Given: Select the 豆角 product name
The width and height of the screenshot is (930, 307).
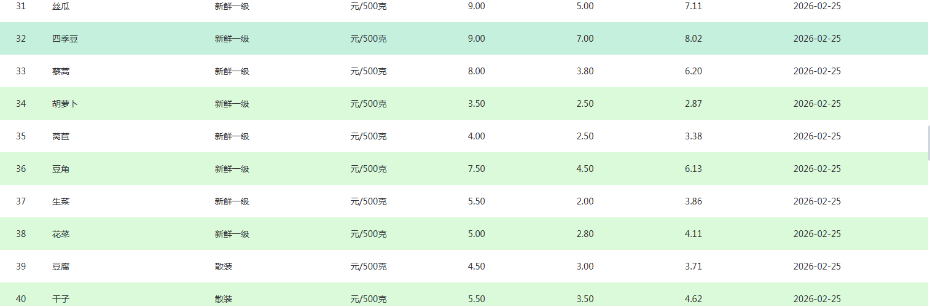Looking at the screenshot, I should tap(61, 169).
